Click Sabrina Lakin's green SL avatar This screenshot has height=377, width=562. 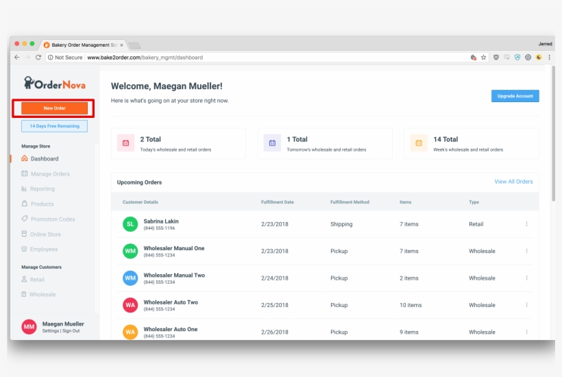tap(130, 224)
